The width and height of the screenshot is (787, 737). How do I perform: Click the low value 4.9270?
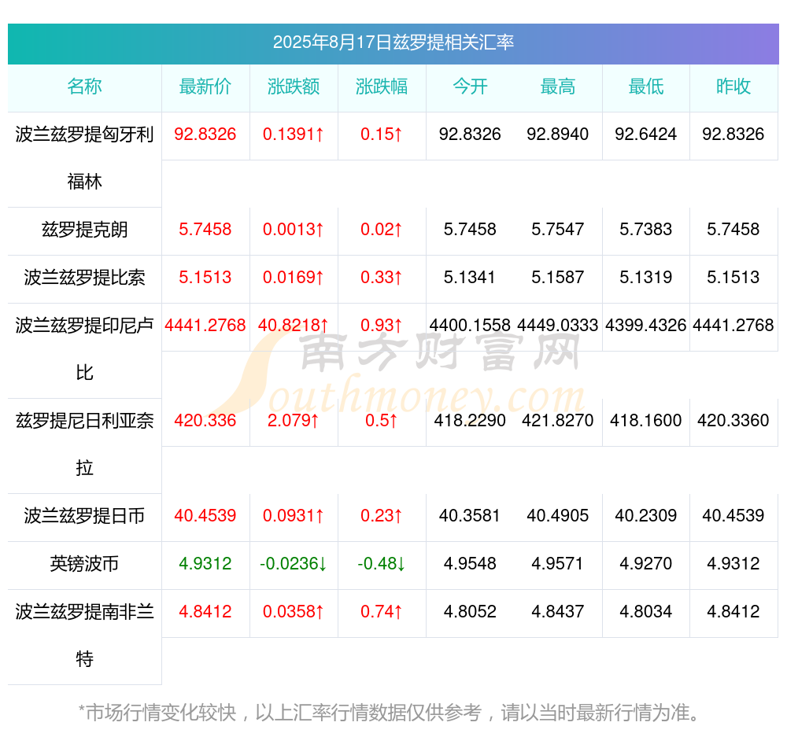646,564
